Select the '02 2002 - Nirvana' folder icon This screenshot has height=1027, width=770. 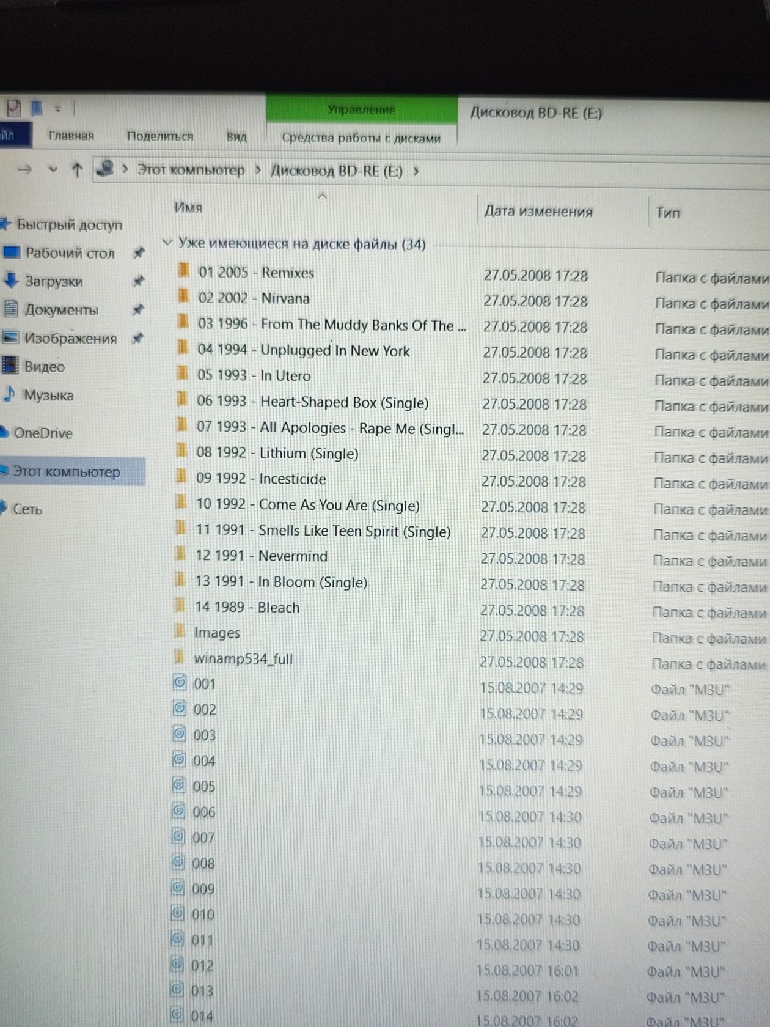pyautogui.click(x=183, y=296)
